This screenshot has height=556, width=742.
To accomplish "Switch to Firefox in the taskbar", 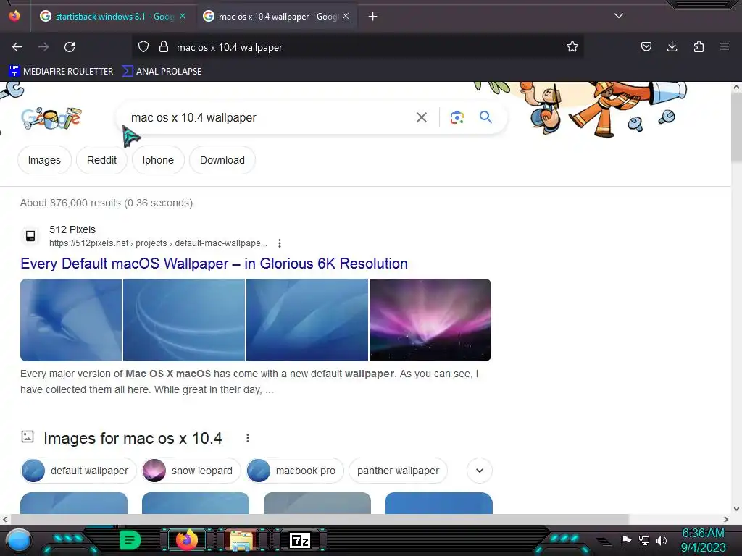I will point(186,540).
